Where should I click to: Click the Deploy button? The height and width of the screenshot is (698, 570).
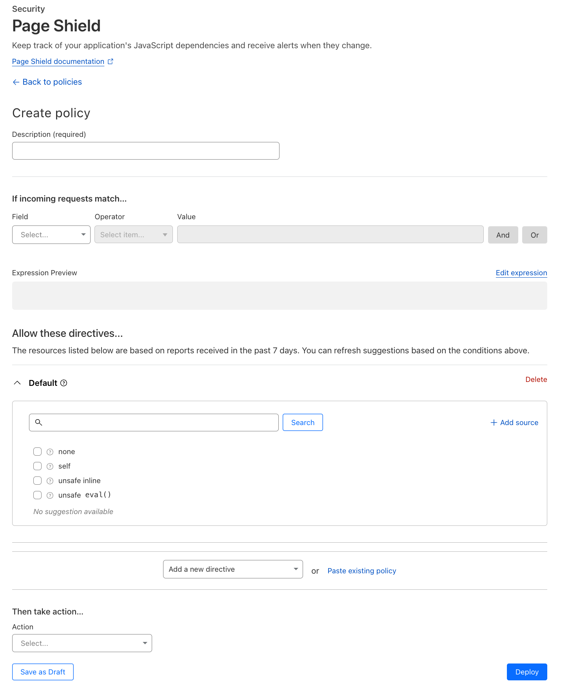point(527,672)
